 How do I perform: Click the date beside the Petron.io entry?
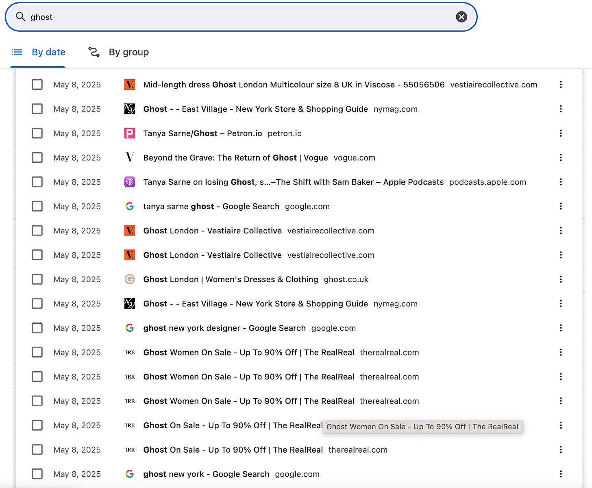coord(77,133)
